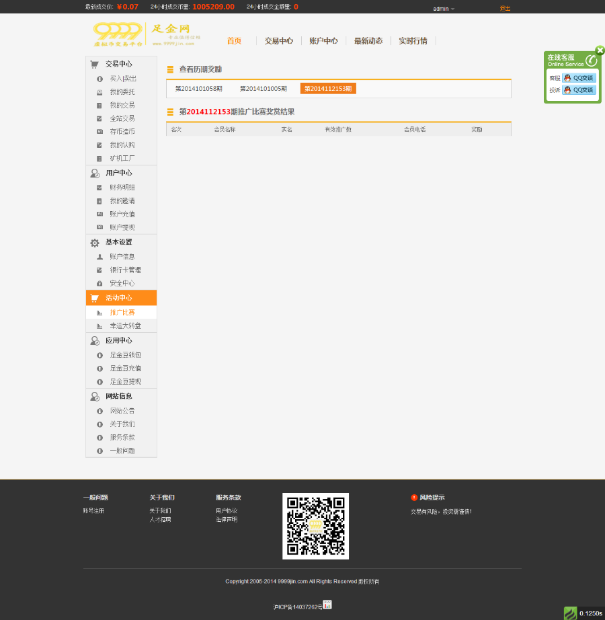
Task: Open 投诉 QQ交谈 chat button
Action: 579,89
